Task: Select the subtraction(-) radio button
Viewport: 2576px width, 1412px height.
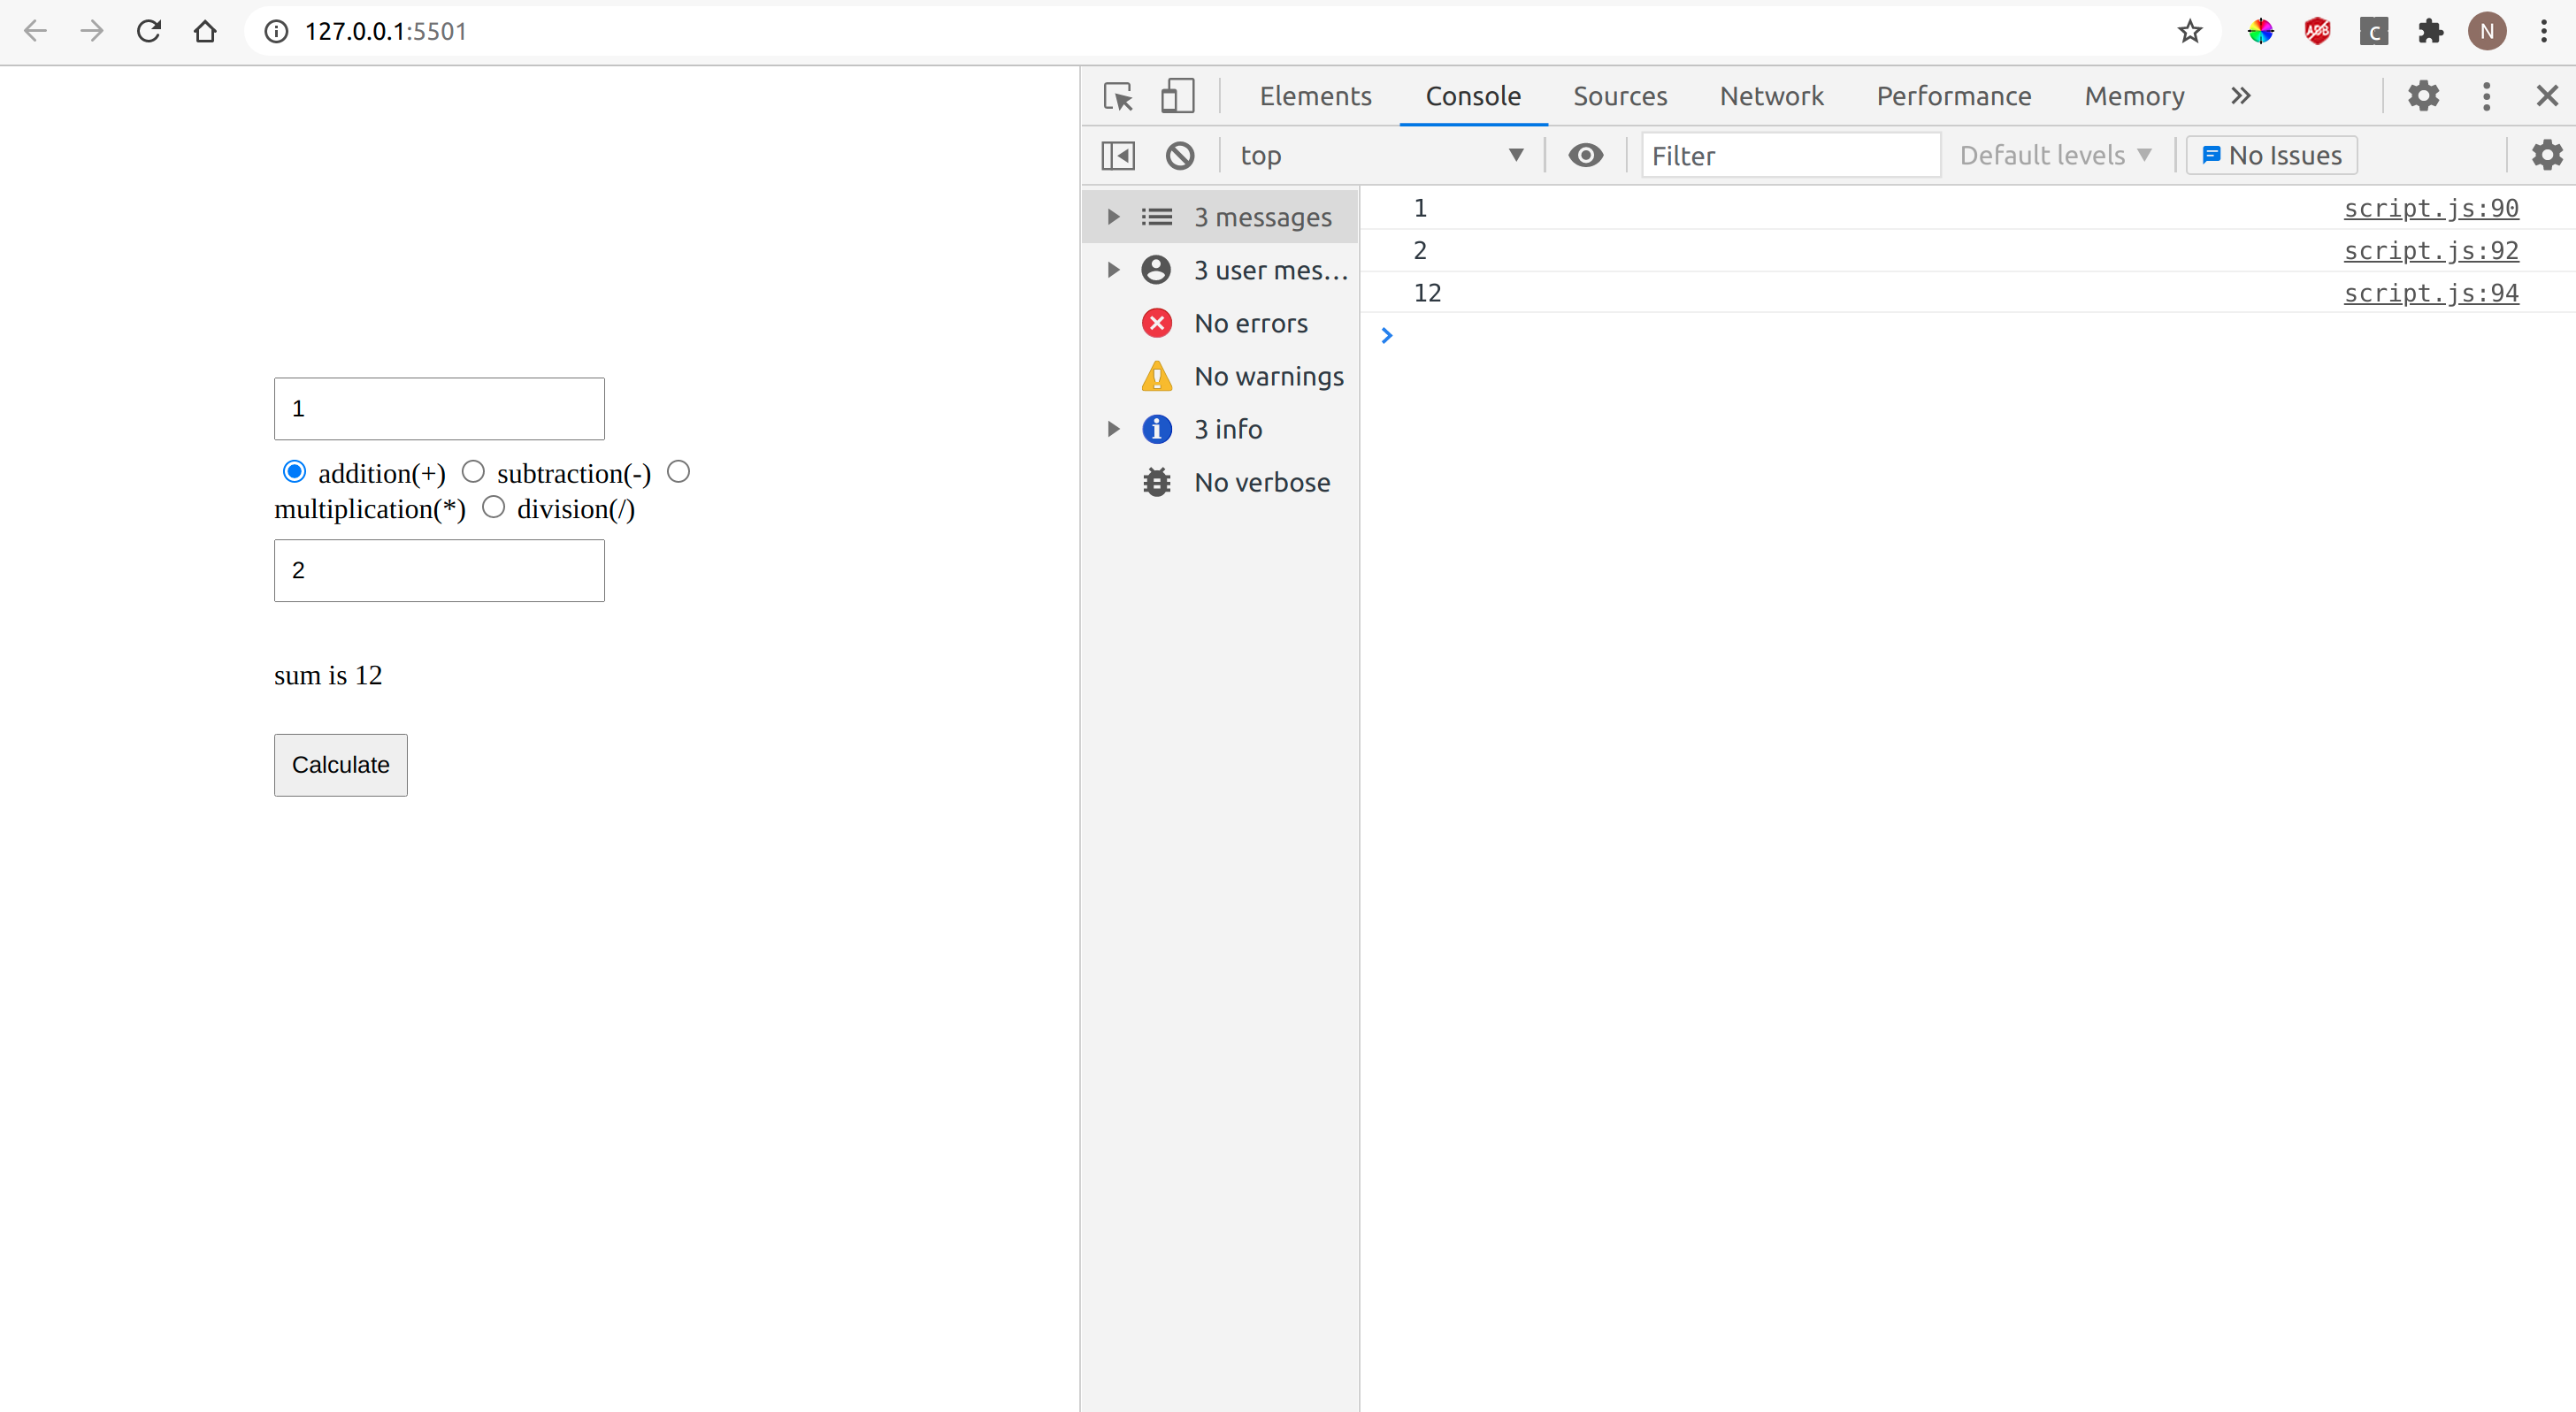Action: coord(474,470)
